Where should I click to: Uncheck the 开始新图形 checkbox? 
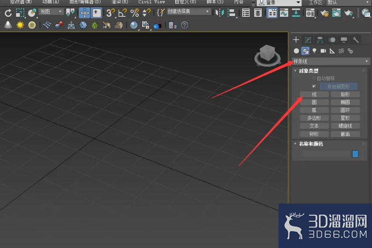coord(314,86)
